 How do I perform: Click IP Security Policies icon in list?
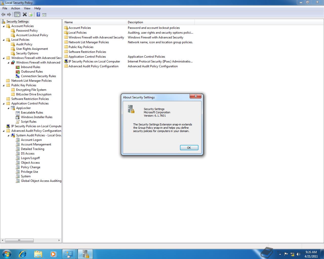66,61
